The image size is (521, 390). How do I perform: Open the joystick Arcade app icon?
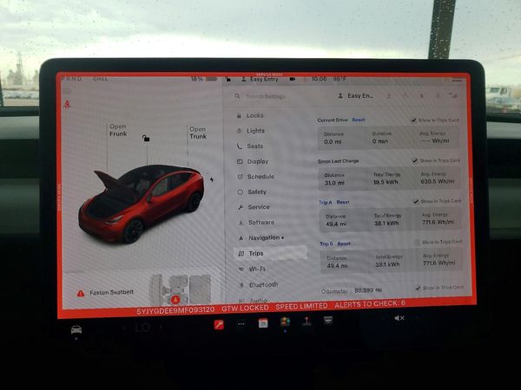pos(307,321)
